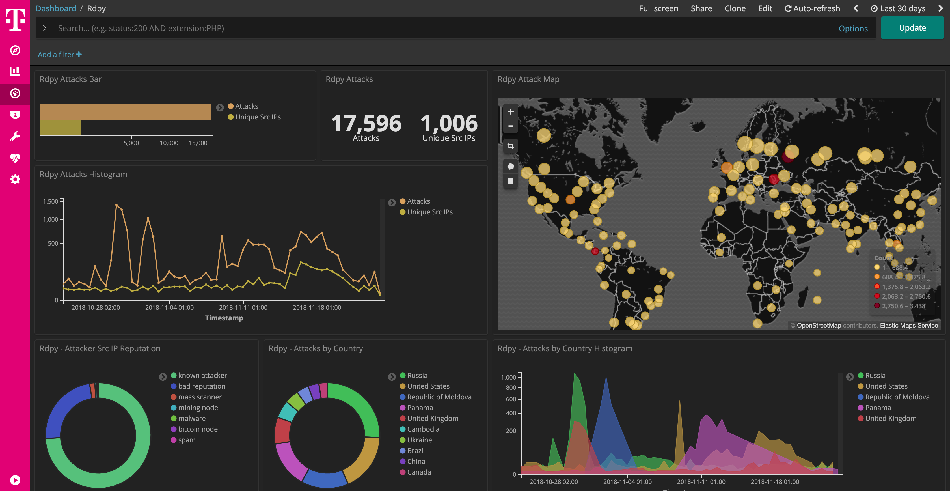
Task: Toggle Unique Src IPs in the bar chart legend
Action: tap(257, 117)
